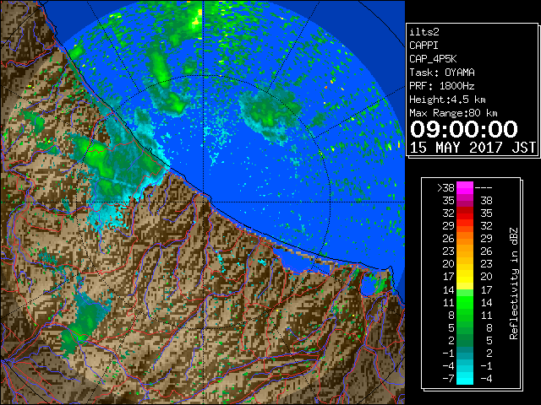The image size is (541, 405).
Task: Click the 09:00:00 timestamp
Action: [x=464, y=129]
